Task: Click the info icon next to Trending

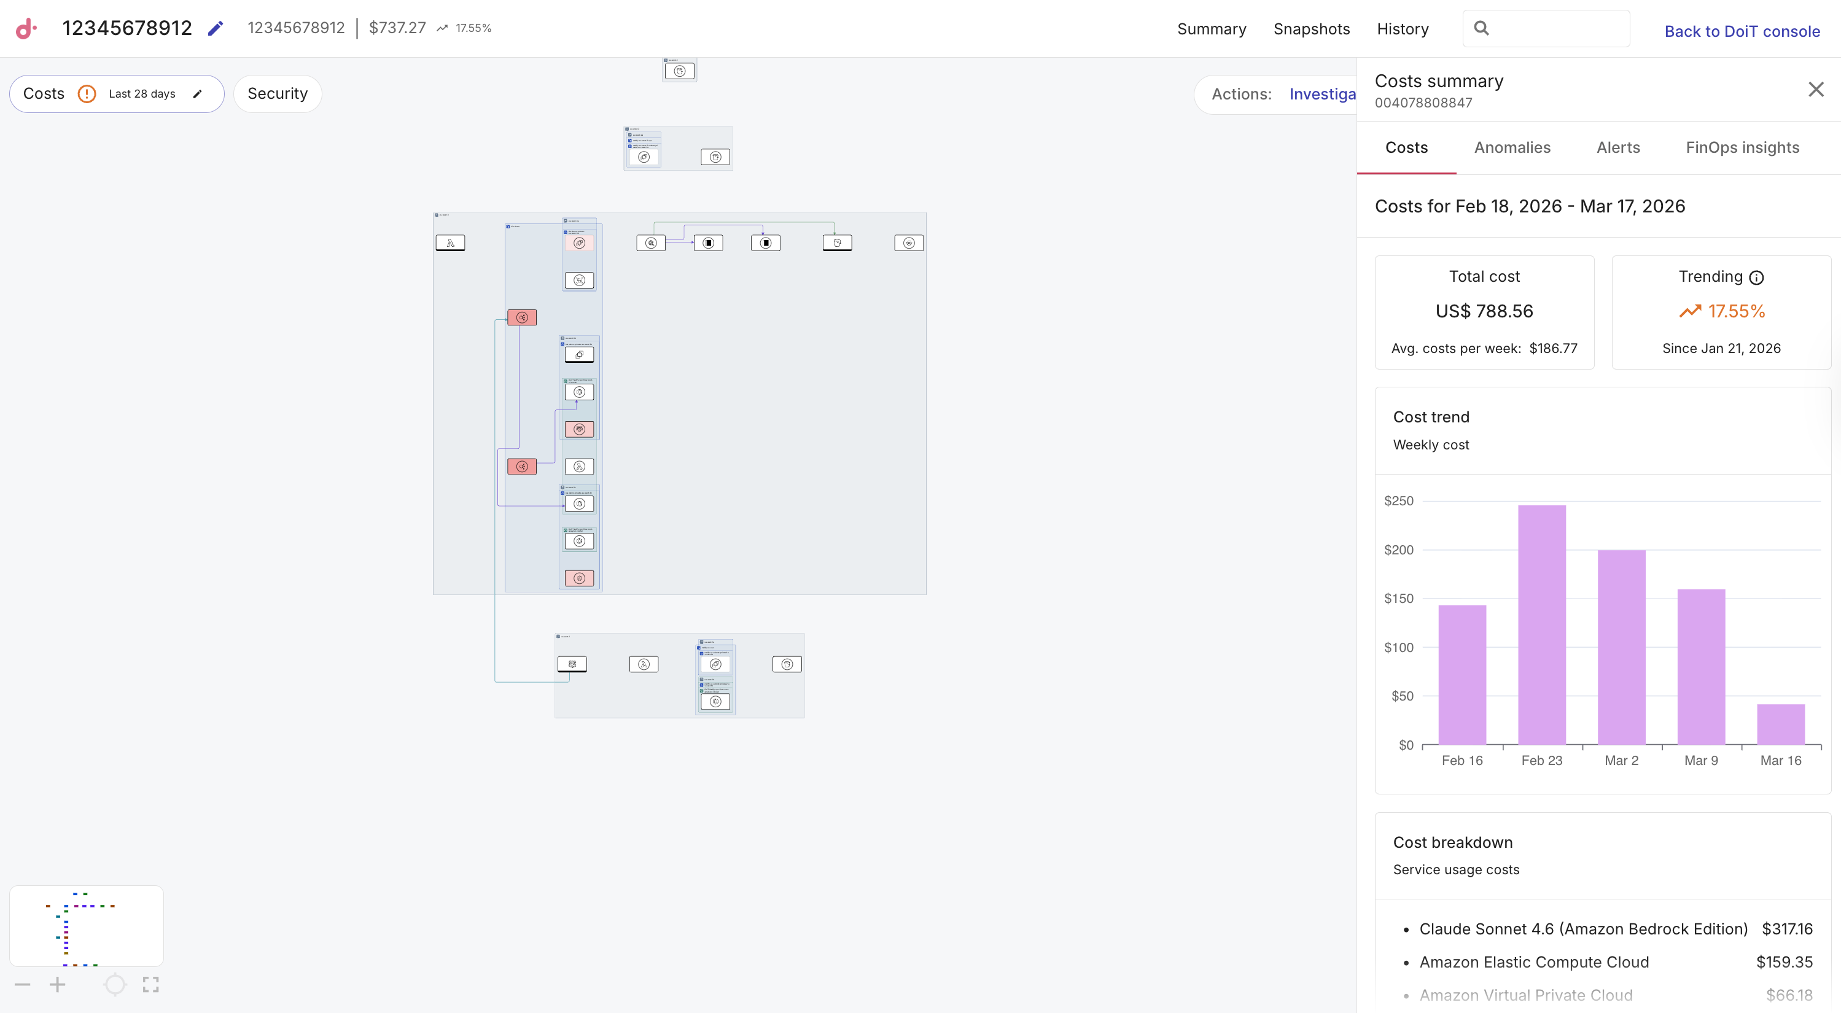Action: coord(1757,277)
